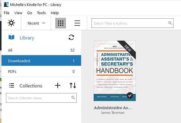Focus the Search Collection Name field

point(39,98)
